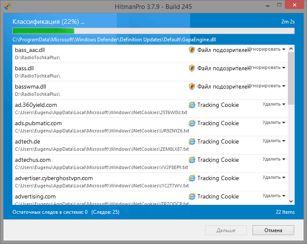Open Удалить dropdown for advertising.com
The image size is (307, 244).
(274, 196)
